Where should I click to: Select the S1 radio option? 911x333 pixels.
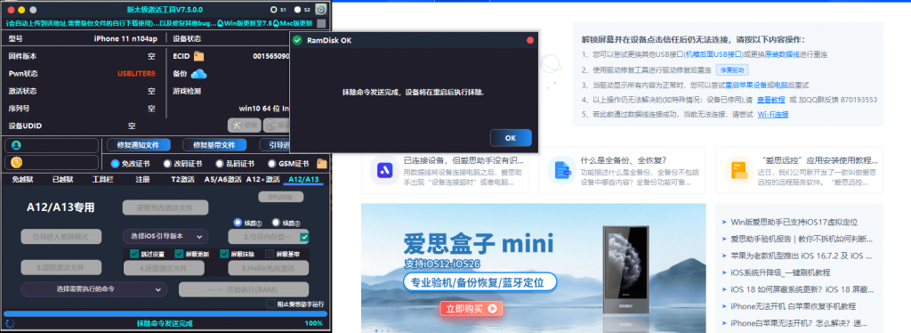pos(274,10)
